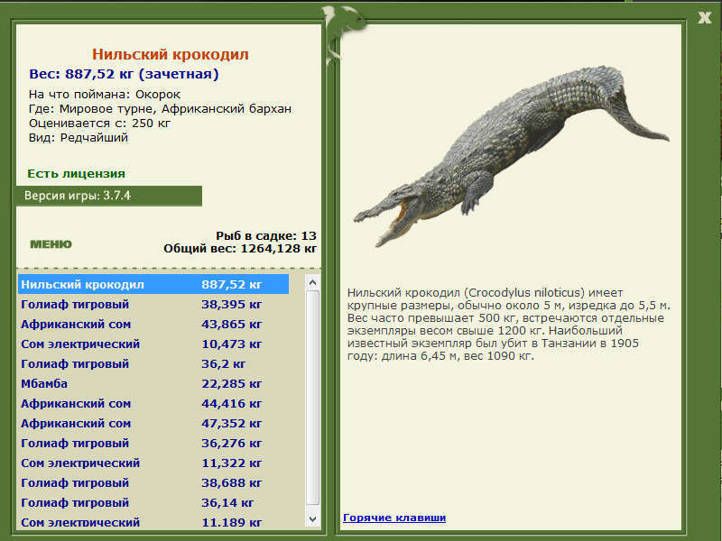Viewport: 722px width, 541px height.
Task: Select Нильский крокодил 887,52 кг entry
Action: click(153, 284)
